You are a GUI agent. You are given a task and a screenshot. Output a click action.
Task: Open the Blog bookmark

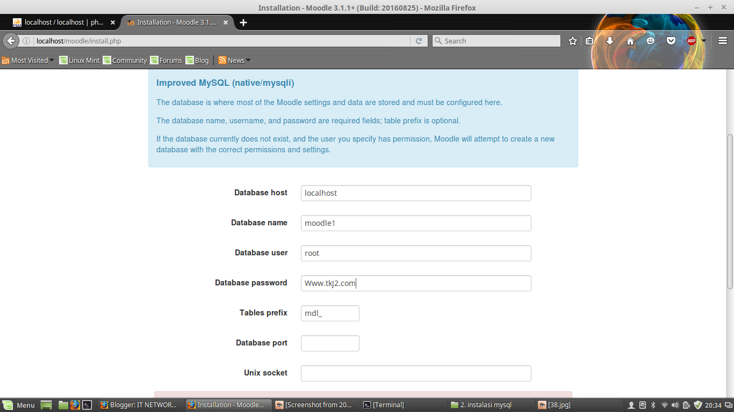click(x=197, y=60)
